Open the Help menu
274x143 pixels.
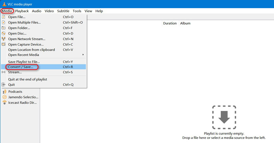(x=99, y=11)
